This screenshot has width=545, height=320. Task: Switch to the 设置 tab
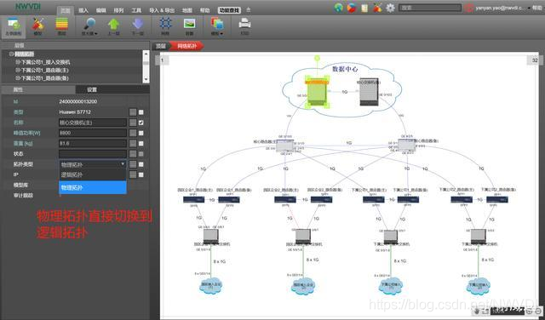92,89
